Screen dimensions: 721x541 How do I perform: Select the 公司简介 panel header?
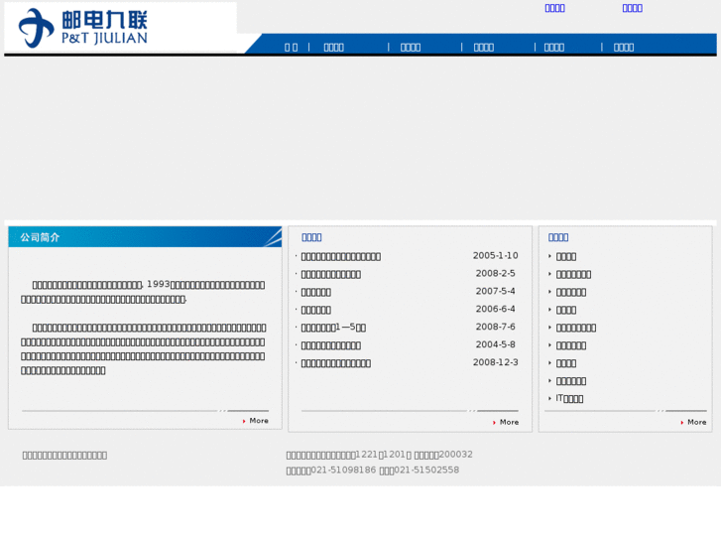point(145,236)
